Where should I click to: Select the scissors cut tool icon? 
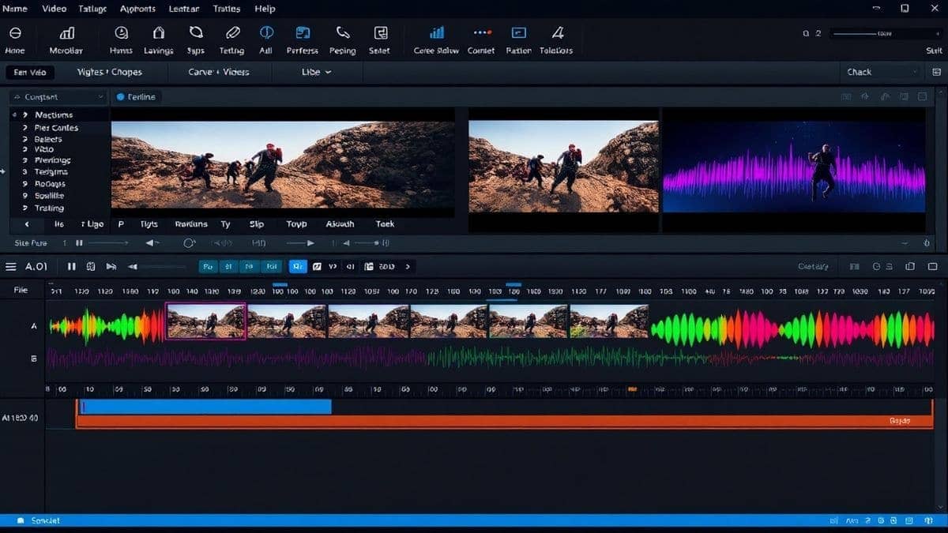coord(195,33)
